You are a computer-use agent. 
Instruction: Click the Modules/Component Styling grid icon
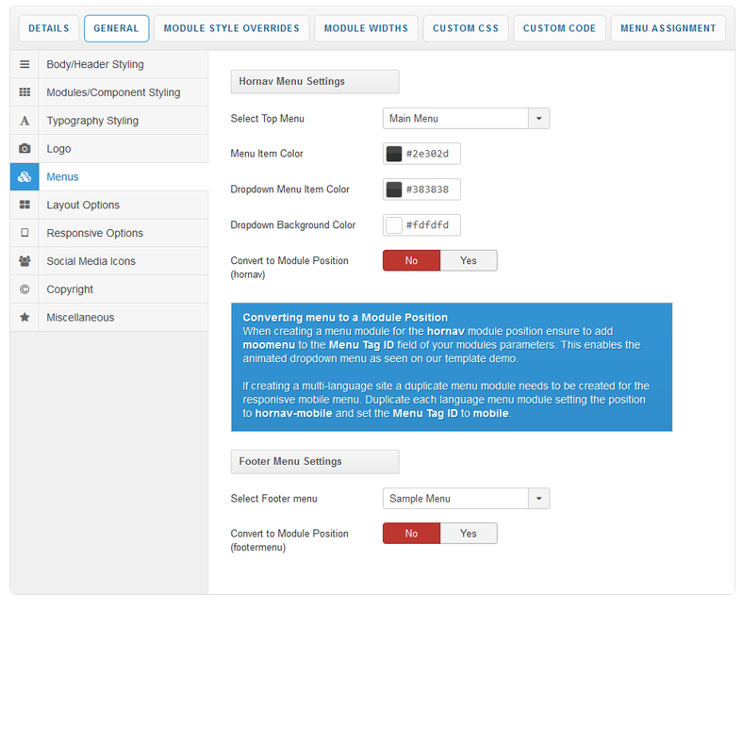coord(25,92)
